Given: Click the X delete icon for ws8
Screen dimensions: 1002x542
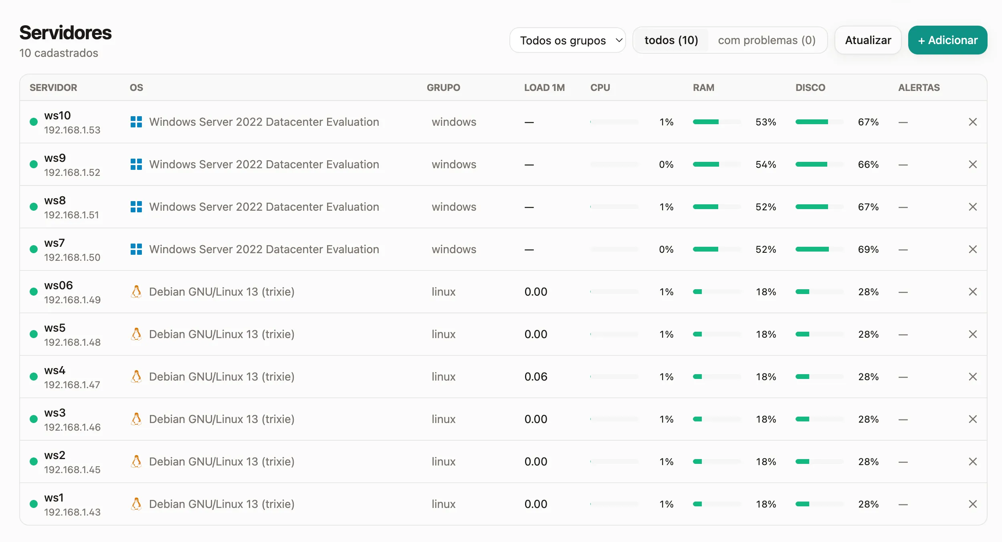Looking at the screenshot, I should 973,207.
